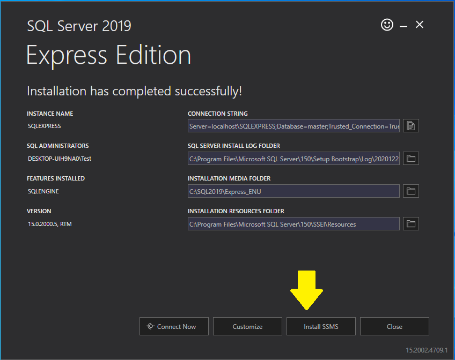Close the installer using the X icon
Image resolution: width=455 pixels, height=360 pixels.
pos(419,25)
